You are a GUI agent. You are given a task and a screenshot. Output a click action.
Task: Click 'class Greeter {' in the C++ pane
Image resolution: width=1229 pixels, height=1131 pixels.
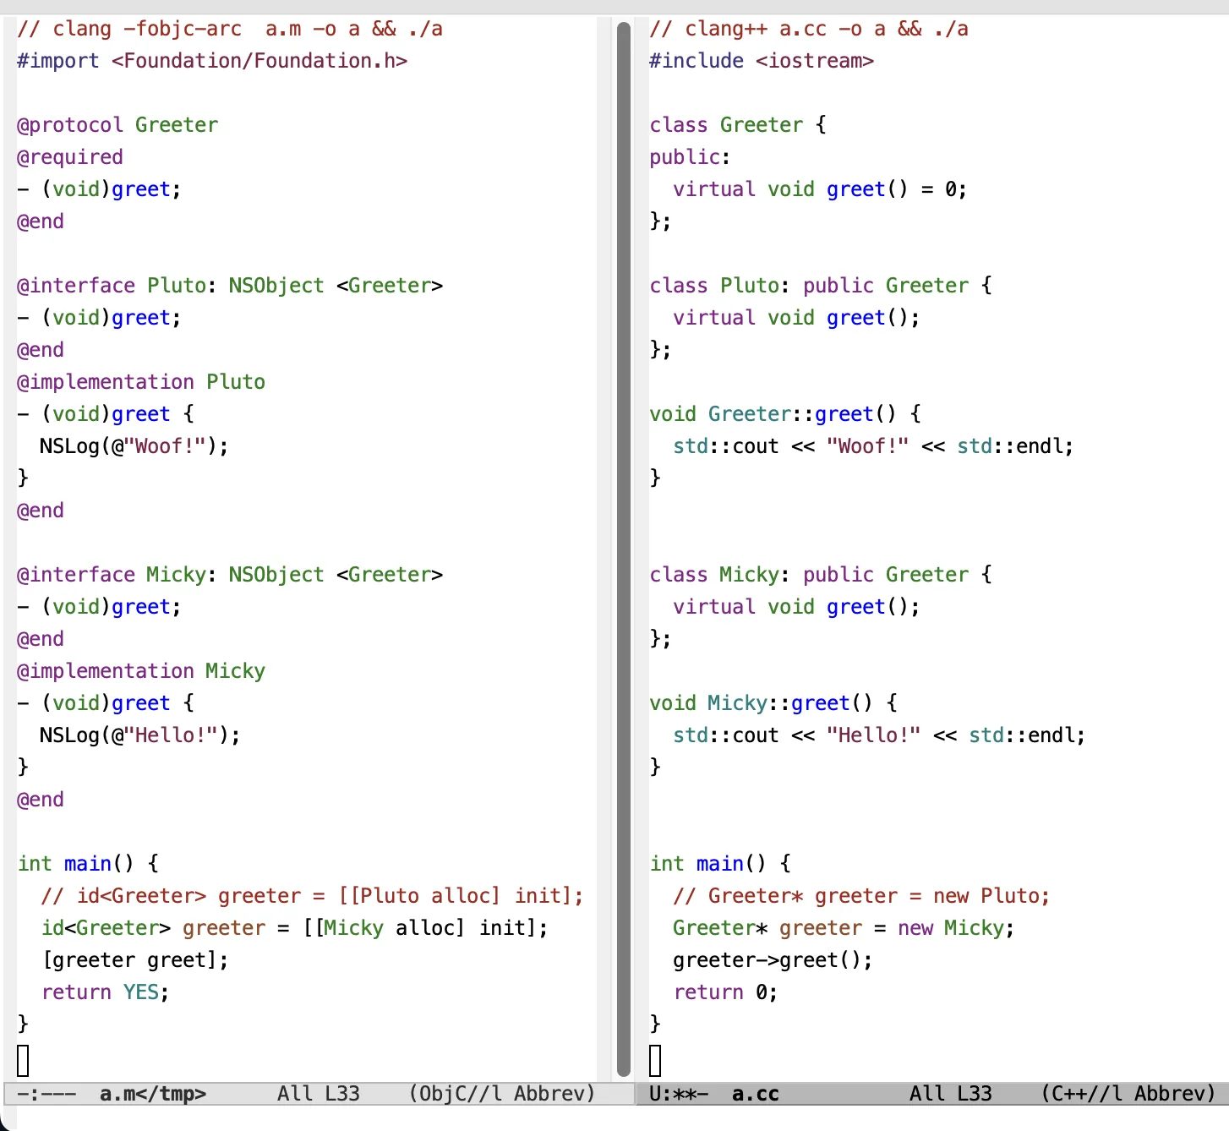[738, 125]
